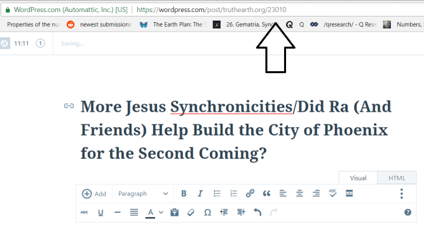The image size is (424, 235).
Task: Align text right
Action: click(316, 194)
